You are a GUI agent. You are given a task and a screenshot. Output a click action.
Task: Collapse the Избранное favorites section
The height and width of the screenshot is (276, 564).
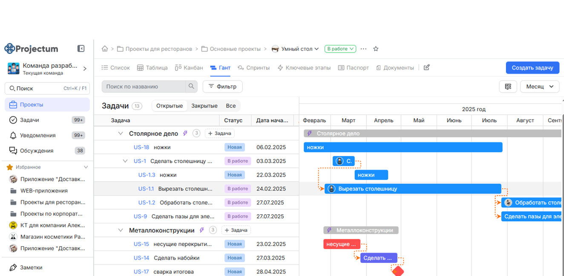(86, 168)
